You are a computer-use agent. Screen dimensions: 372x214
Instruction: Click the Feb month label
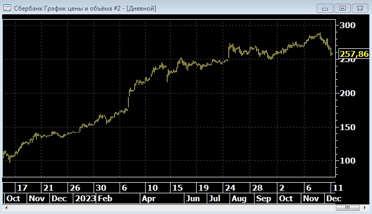105,198
